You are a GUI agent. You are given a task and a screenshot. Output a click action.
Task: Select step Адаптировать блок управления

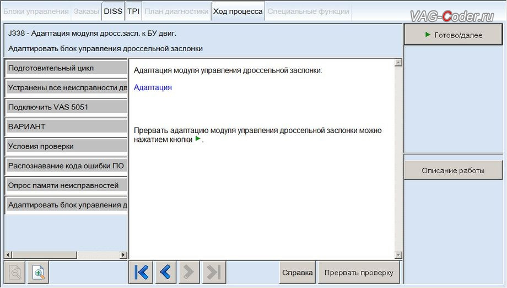[x=67, y=205]
